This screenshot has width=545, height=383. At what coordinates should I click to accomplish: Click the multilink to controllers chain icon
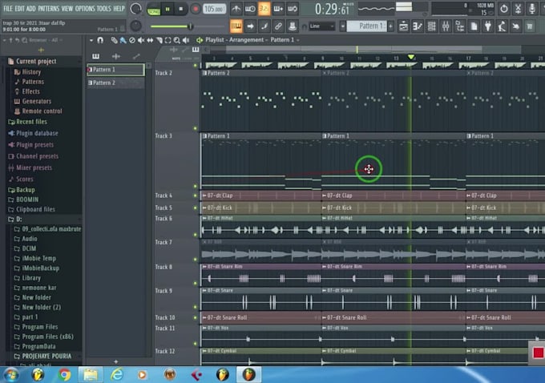pos(278,26)
